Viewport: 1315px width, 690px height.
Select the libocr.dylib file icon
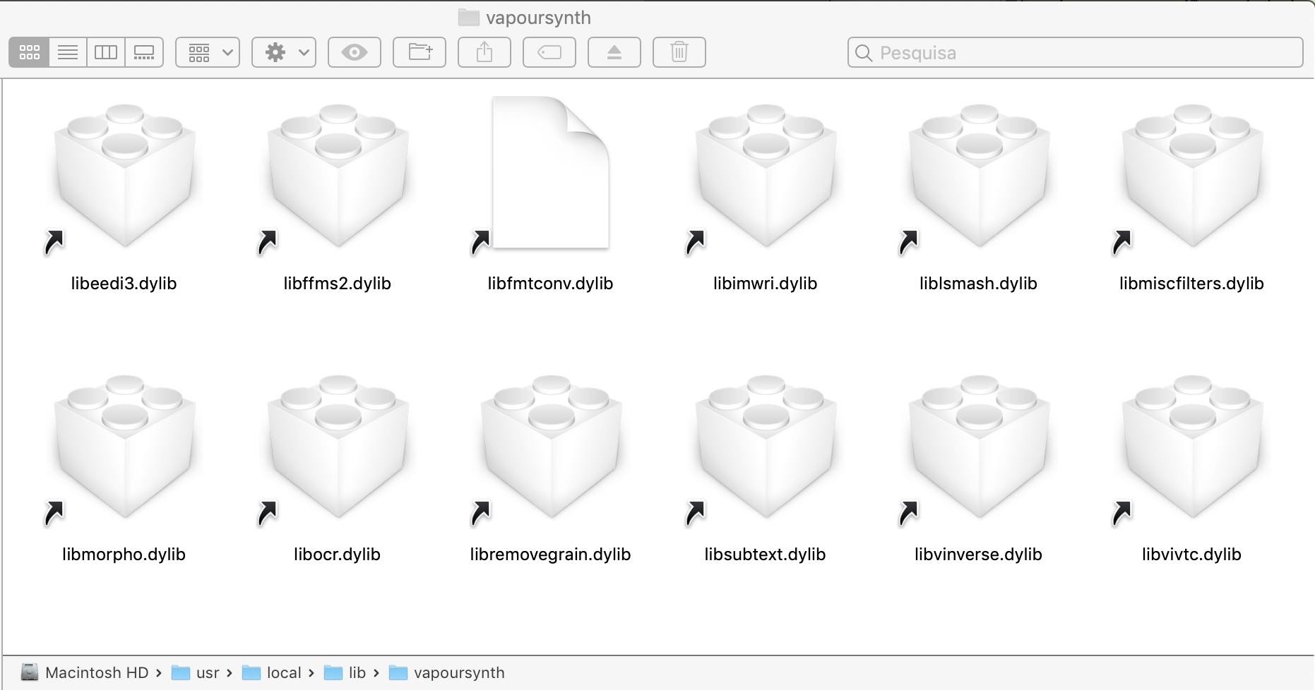(x=338, y=447)
